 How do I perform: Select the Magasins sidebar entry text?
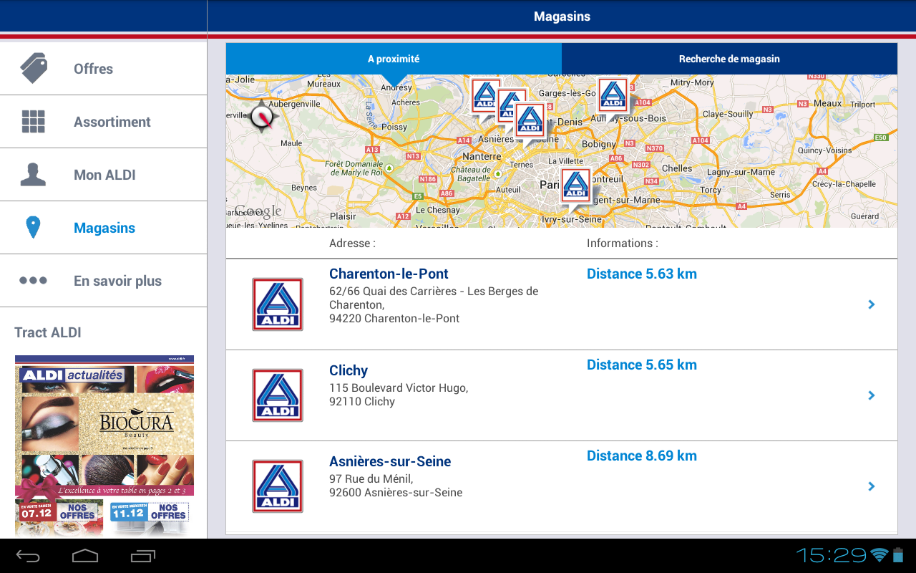(104, 227)
